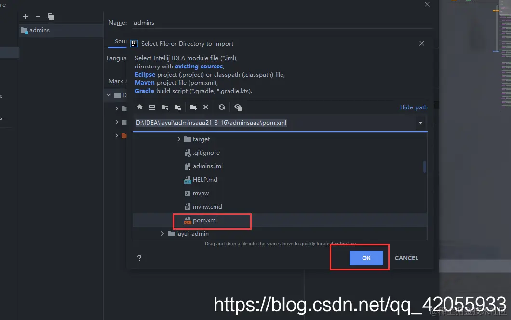
Task: Collapse the content root tree node
Action: coord(108,95)
